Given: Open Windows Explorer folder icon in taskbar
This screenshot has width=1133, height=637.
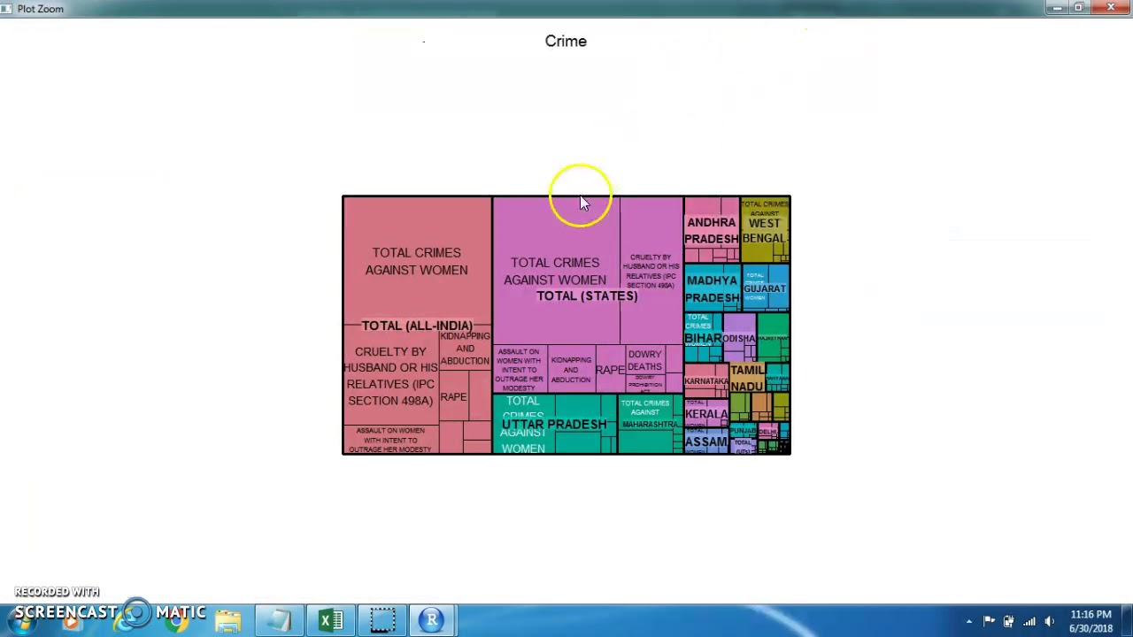Looking at the screenshot, I should tap(229, 620).
